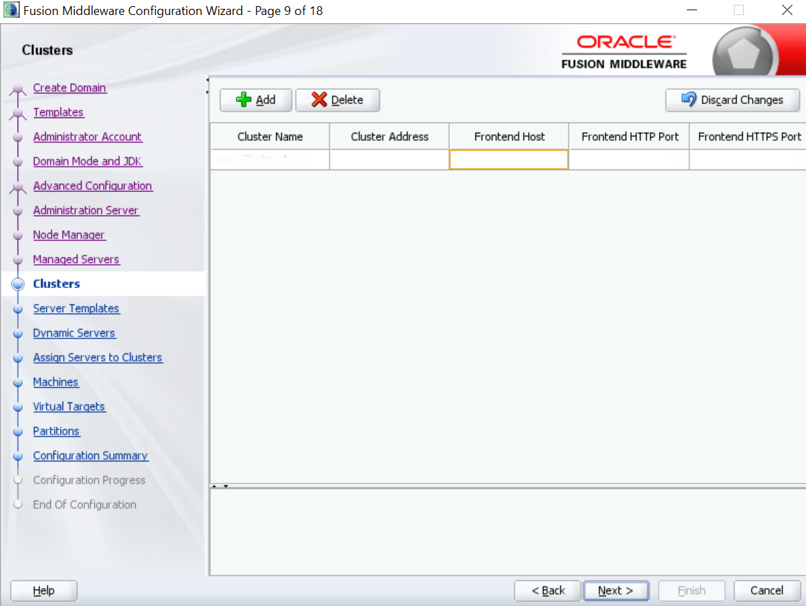Open the Dynamic Servers step
The image size is (806, 606).
coord(74,334)
